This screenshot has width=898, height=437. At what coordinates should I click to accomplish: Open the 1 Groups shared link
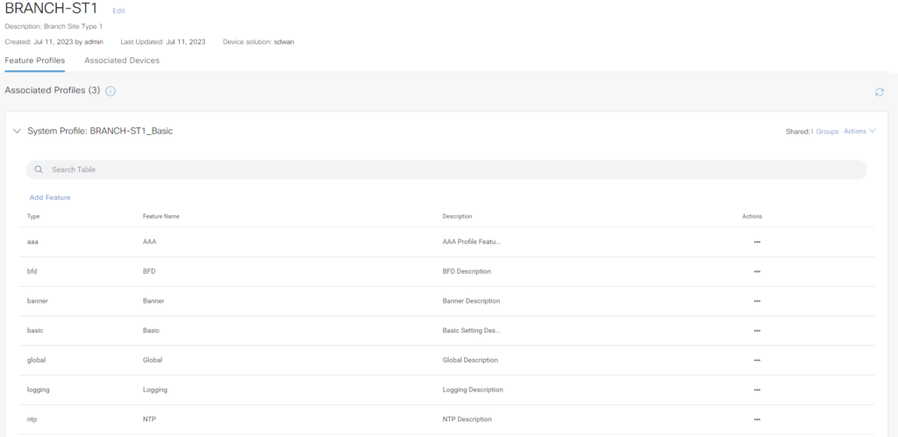pyautogui.click(x=823, y=131)
